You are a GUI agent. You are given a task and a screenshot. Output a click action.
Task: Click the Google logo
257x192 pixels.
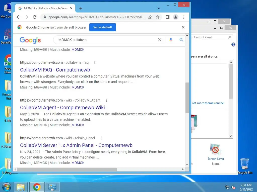30,40
